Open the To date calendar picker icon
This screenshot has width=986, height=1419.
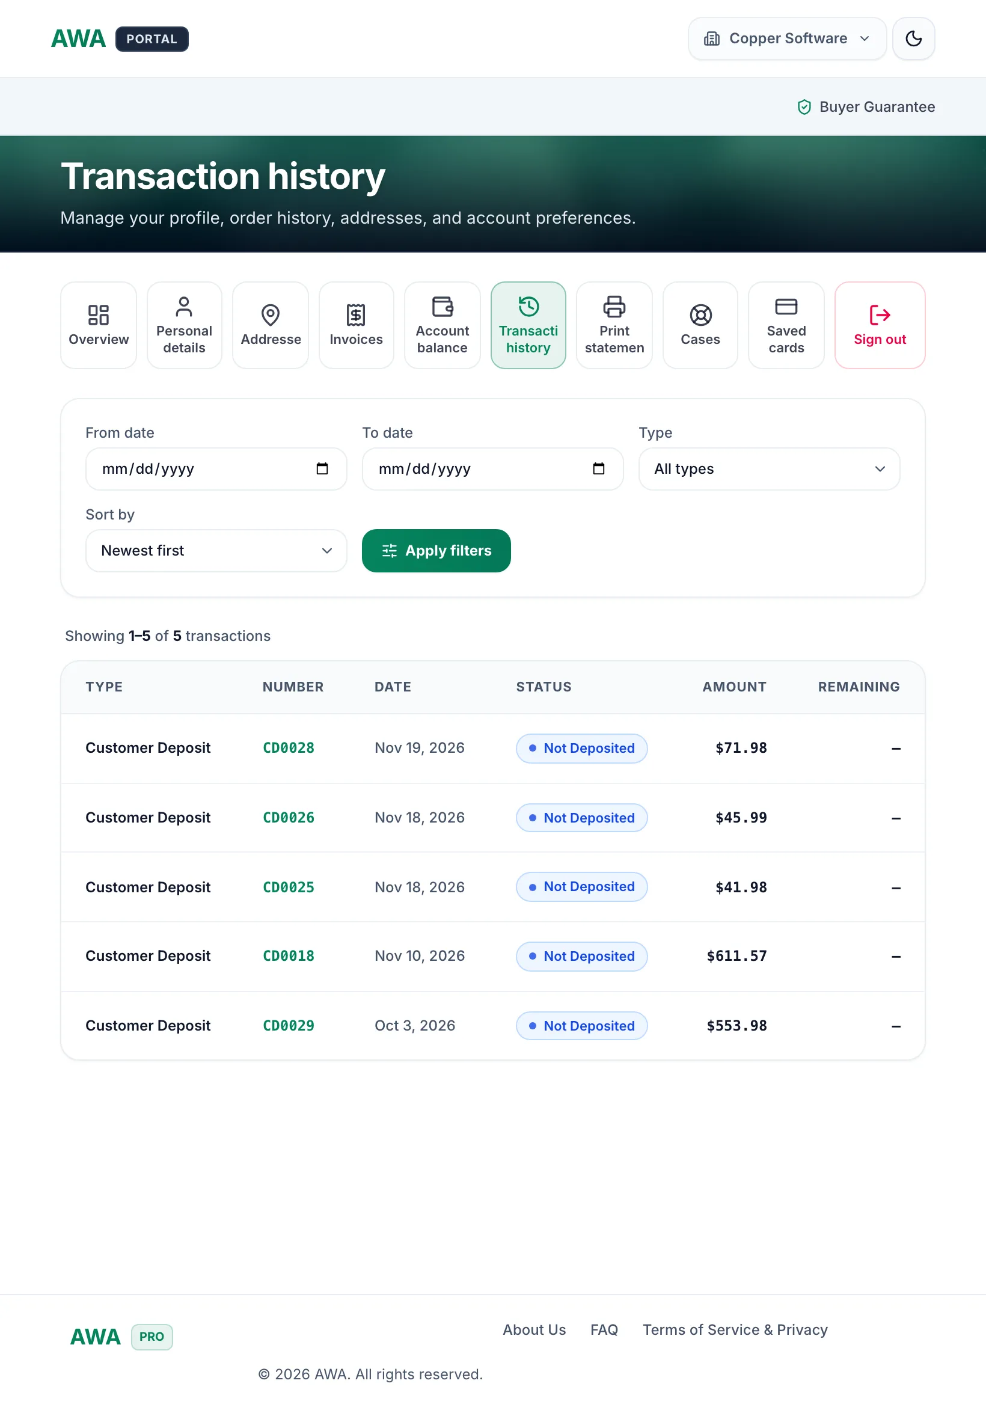(599, 469)
